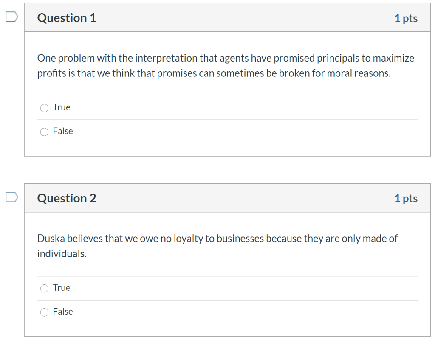Click the bookmark marker left of the second question

point(11,197)
